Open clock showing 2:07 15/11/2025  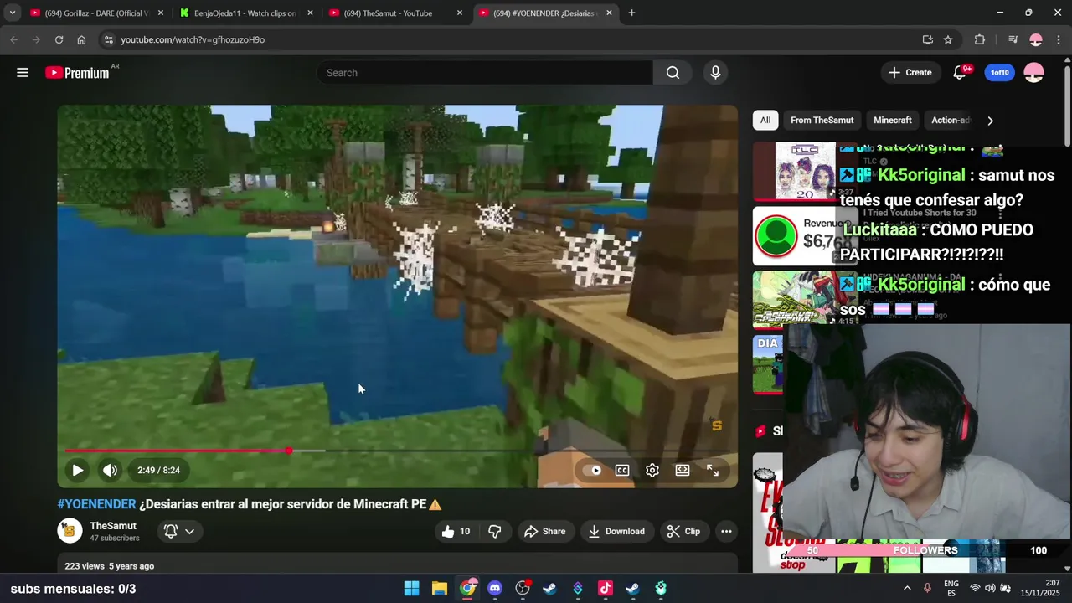click(x=1040, y=588)
